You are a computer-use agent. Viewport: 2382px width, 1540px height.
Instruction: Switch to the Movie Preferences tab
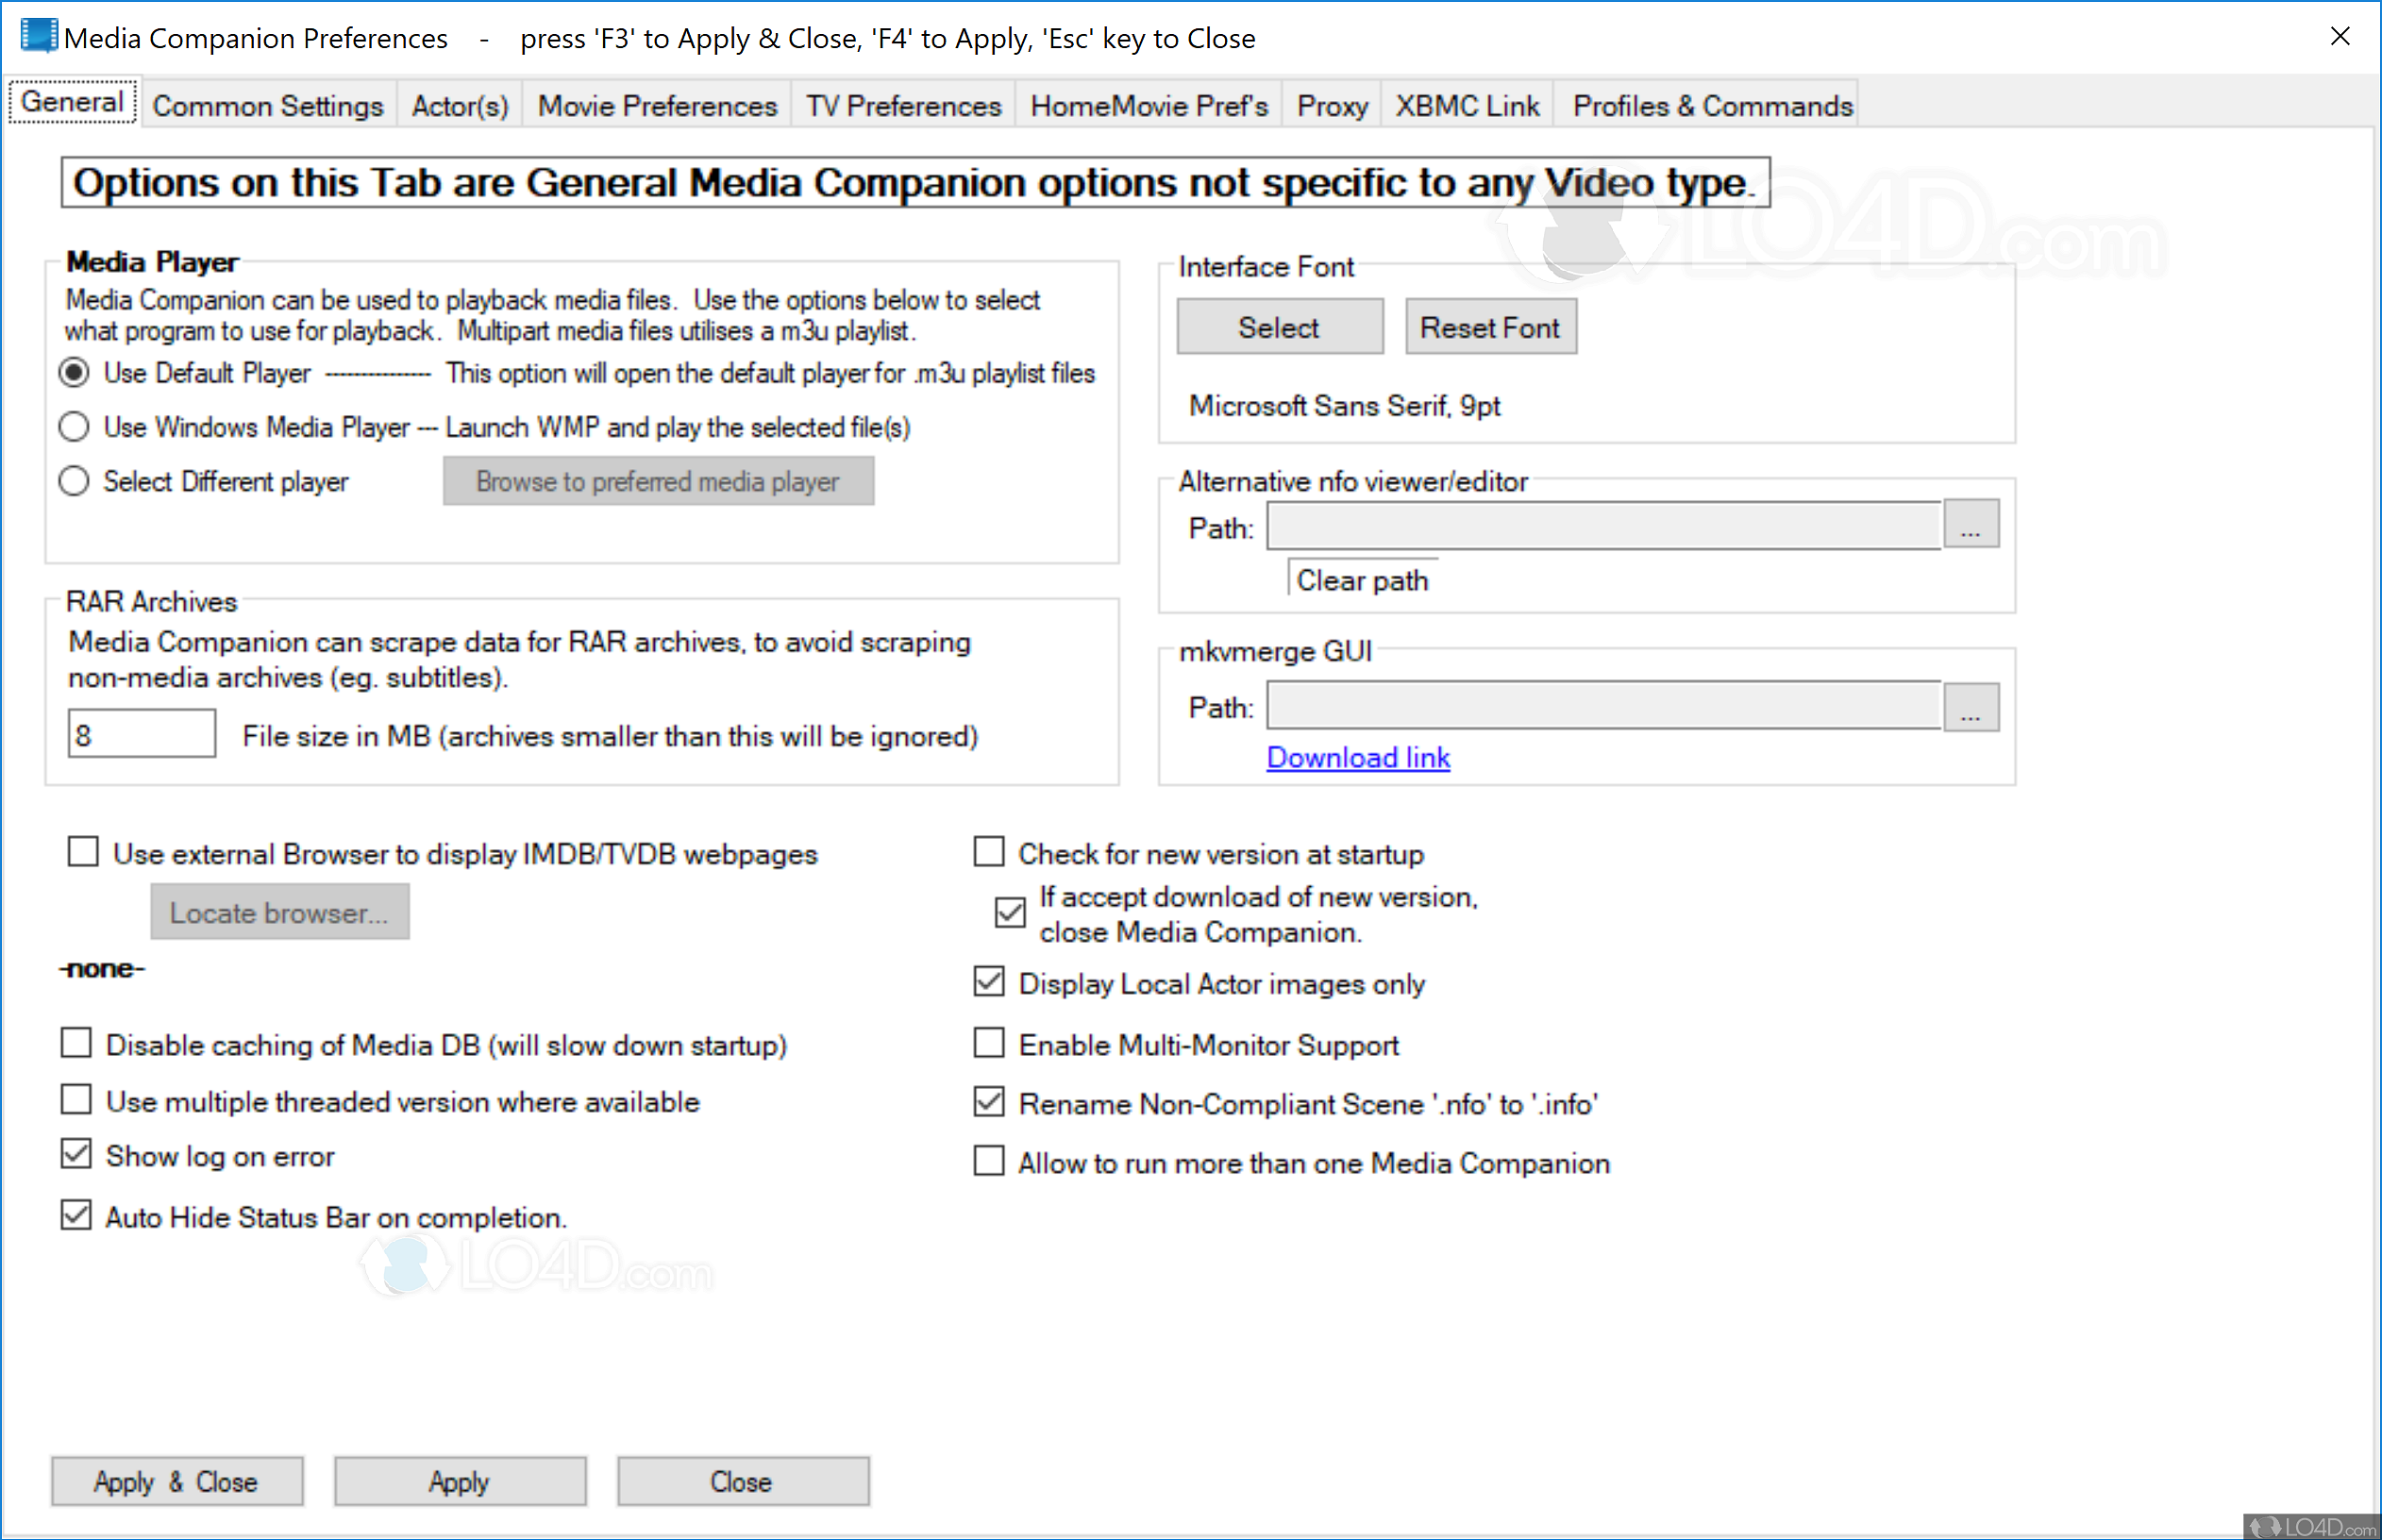(x=656, y=104)
